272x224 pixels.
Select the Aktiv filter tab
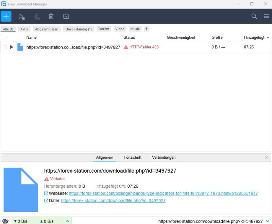coord(24,29)
